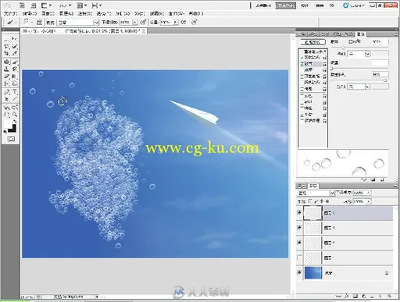The image size is (400, 302).
Task: Toggle the Dual Brush checkbox
Action: (302, 76)
